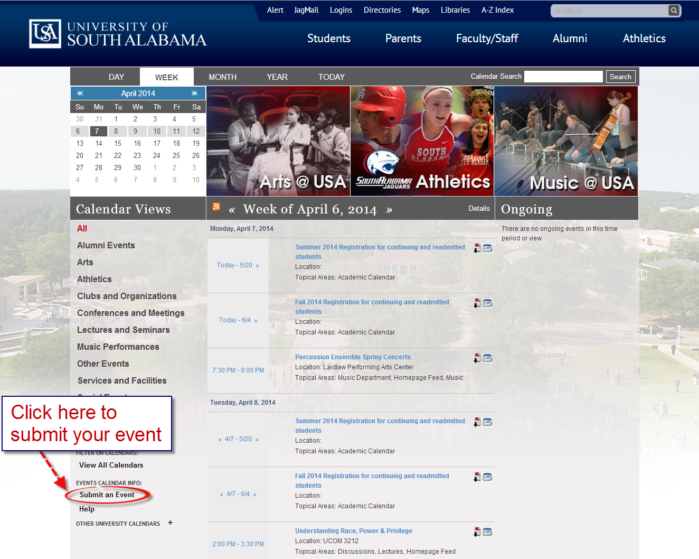Open the Music @ USA banner image
699x559 pixels.
(566, 141)
